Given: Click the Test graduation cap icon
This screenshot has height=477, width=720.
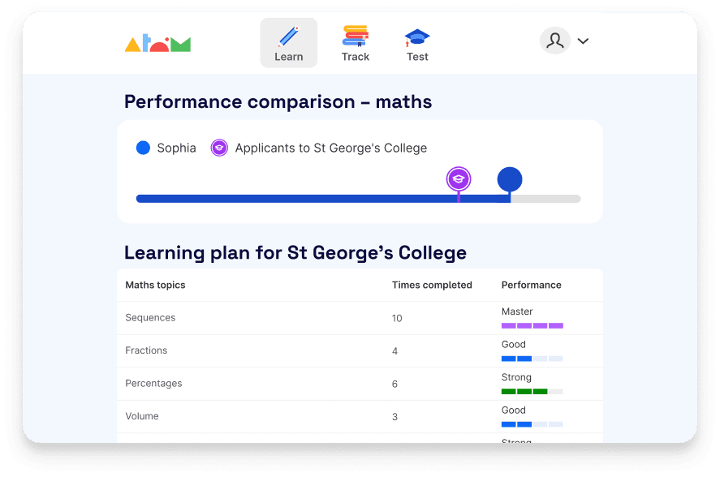Looking at the screenshot, I should pos(416,34).
